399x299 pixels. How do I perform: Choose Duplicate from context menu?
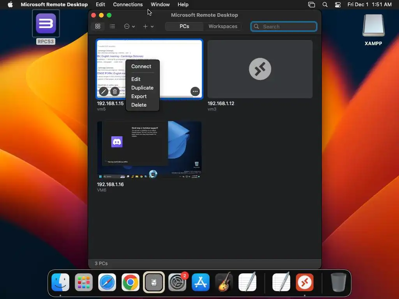pyautogui.click(x=142, y=88)
